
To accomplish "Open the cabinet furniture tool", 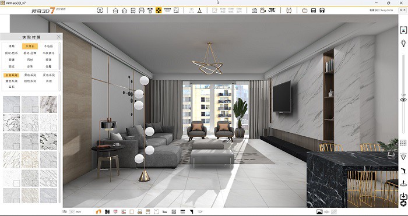I will (133, 10).
